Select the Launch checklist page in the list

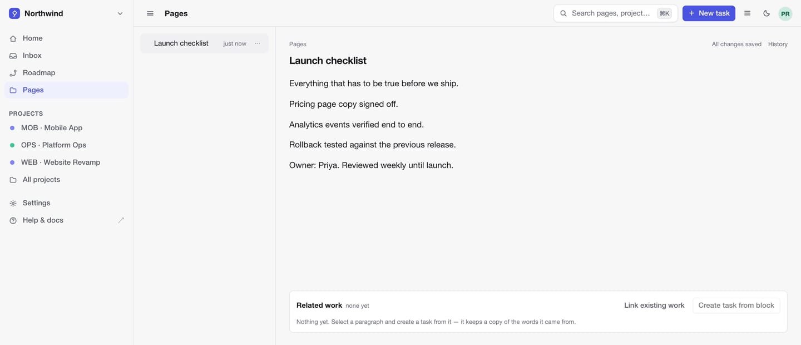click(204, 43)
